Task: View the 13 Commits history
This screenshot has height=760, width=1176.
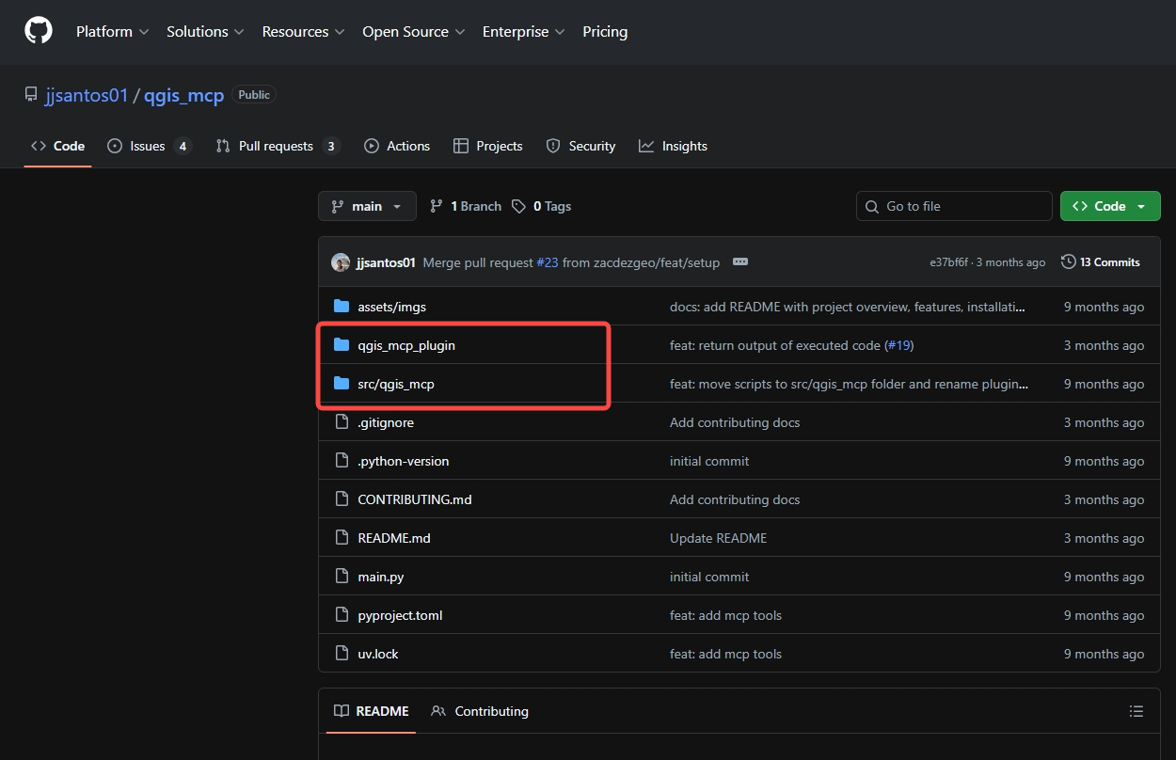Action: click(1101, 262)
